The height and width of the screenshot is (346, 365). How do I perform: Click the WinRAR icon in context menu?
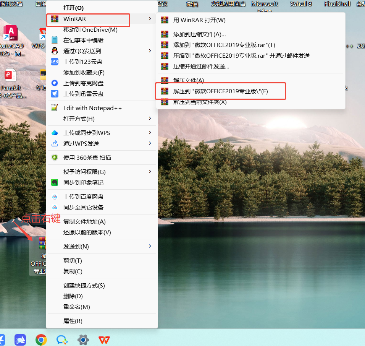click(x=55, y=19)
